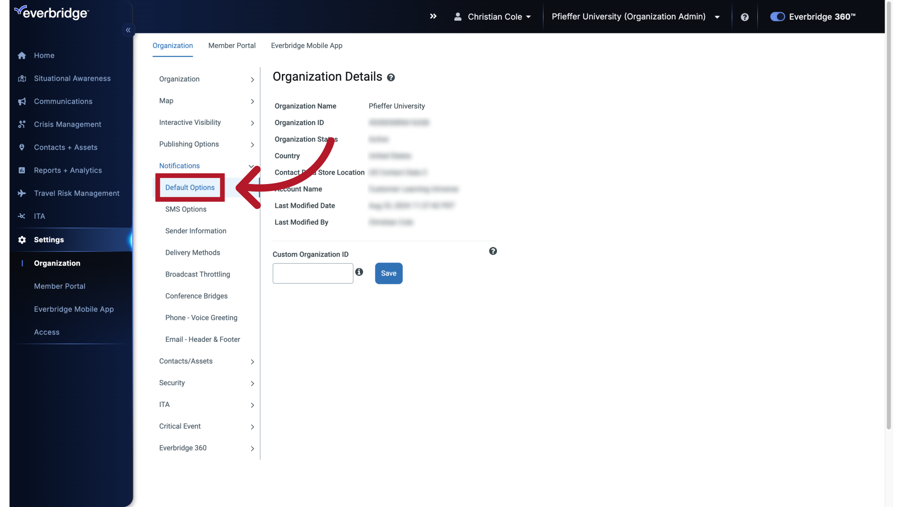Open Contacts + Assets from sidebar

pyautogui.click(x=65, y=147)
